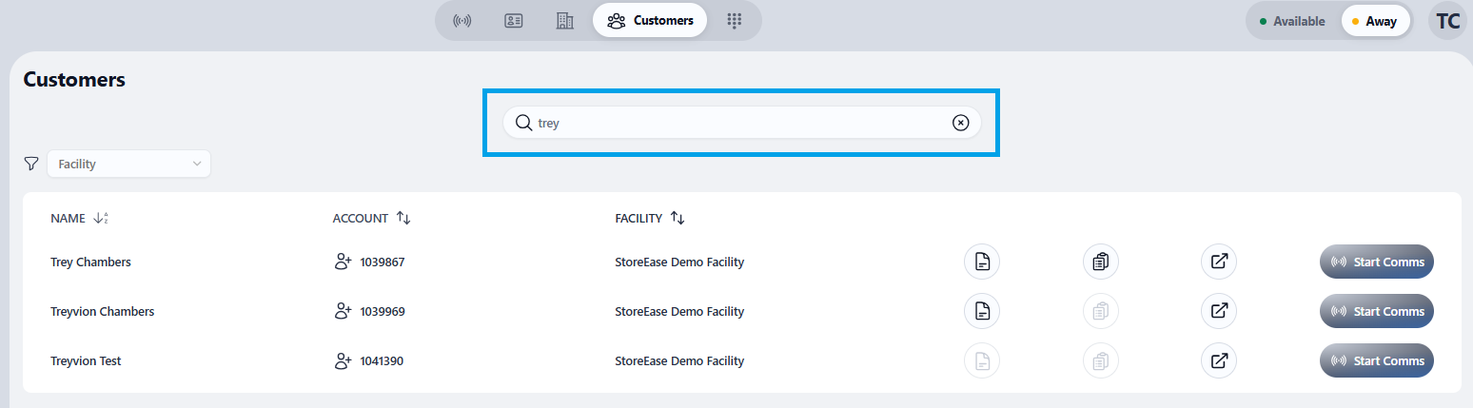Open the TC user avatar menu
The height and width of the screenshot is (408, 1473).
(1448, 21)
